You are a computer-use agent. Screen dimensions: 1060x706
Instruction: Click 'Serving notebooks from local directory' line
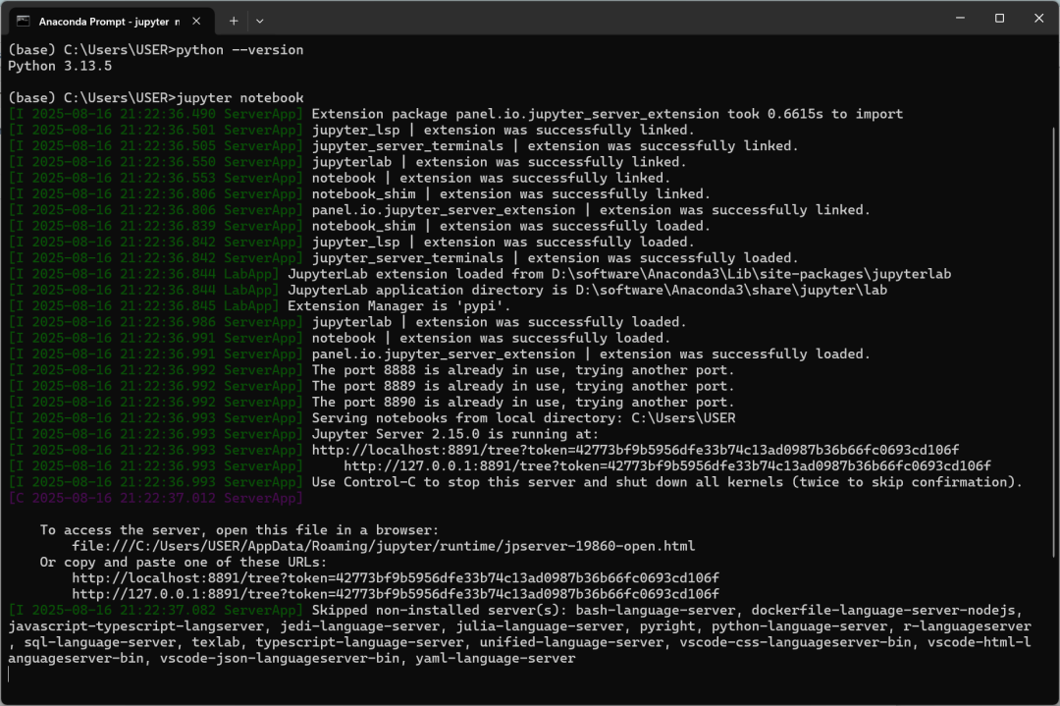[523, 418]
